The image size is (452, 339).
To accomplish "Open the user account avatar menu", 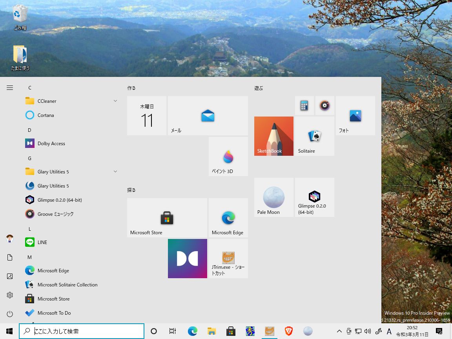I will click(x=10, y=239).
